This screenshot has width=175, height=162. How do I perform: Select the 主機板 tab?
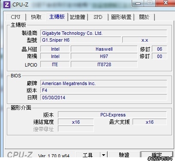coord(57,17)
